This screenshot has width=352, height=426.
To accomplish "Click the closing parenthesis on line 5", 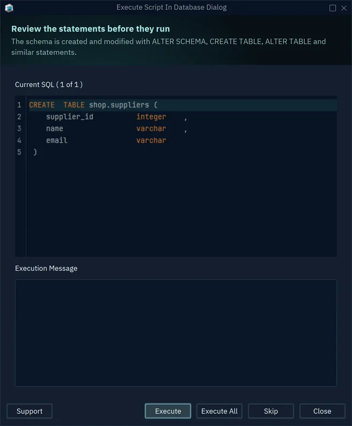I will [x=35, y=152].
